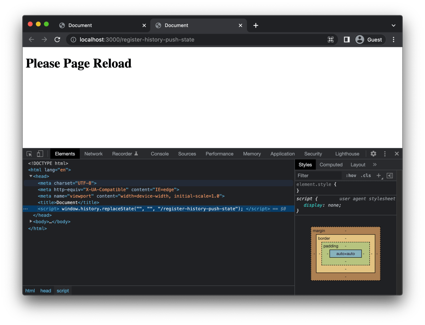Select the Elements panel tab
The width and height of the screenshot is (425, 325).
[x=65, y=154]
